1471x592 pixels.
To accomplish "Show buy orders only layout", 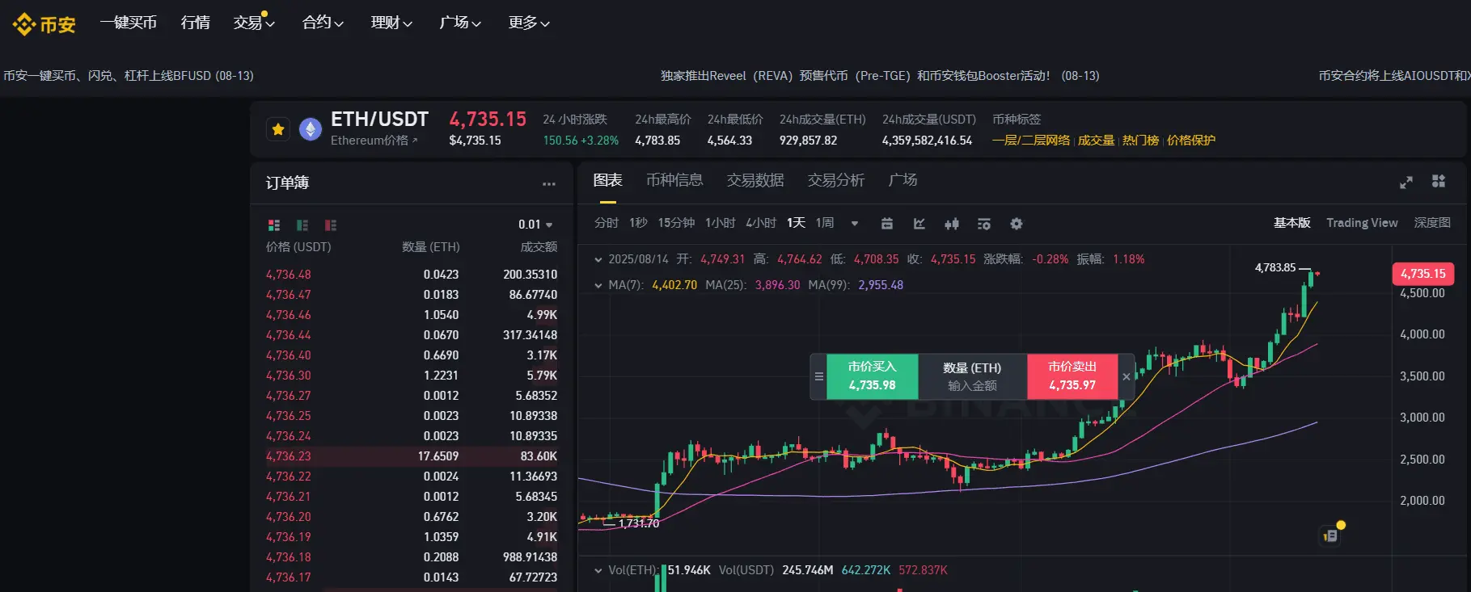I will click(x=302, y=225).
